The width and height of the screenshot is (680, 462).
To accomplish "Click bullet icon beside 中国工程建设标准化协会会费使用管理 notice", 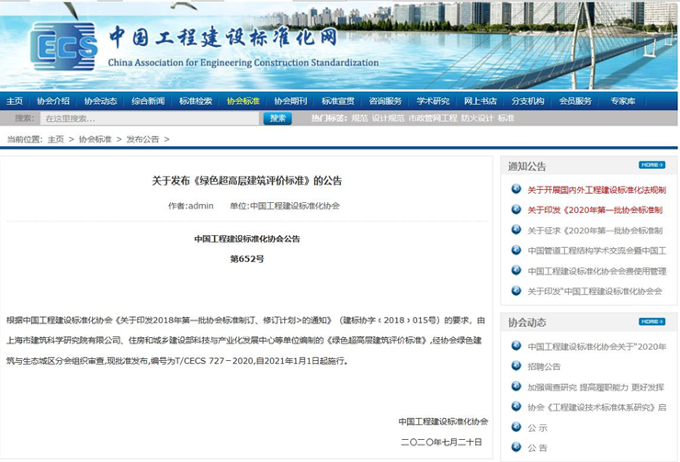I will tap(516, 270).
